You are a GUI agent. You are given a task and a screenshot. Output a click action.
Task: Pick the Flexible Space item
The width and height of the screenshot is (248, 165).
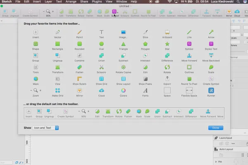(189, 90)
